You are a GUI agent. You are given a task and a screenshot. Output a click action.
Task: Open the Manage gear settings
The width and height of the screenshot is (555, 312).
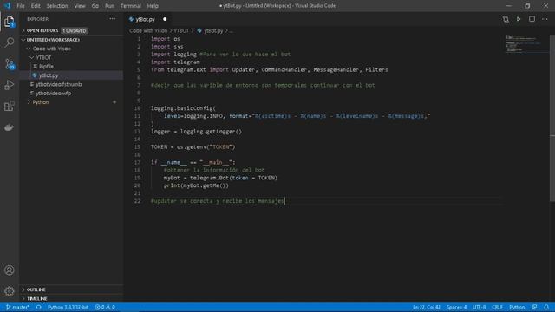[x=10, y=291]
